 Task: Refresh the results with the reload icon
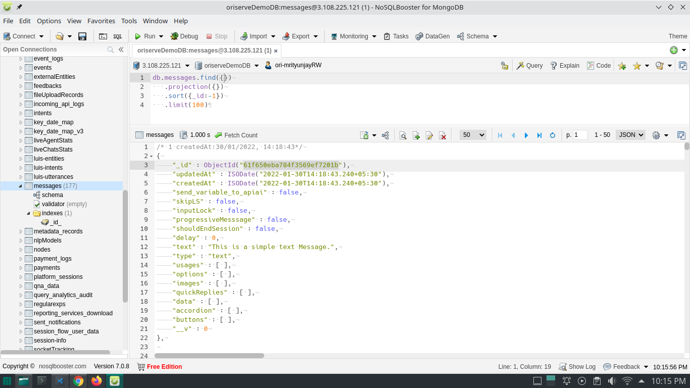point(553,135)
